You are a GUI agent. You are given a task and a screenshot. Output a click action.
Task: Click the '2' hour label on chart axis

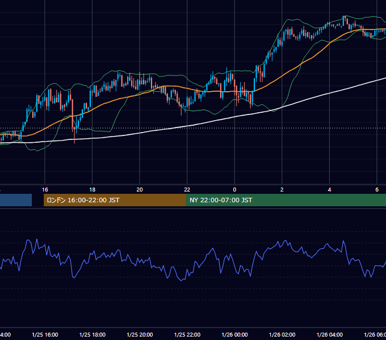point(282,190)
